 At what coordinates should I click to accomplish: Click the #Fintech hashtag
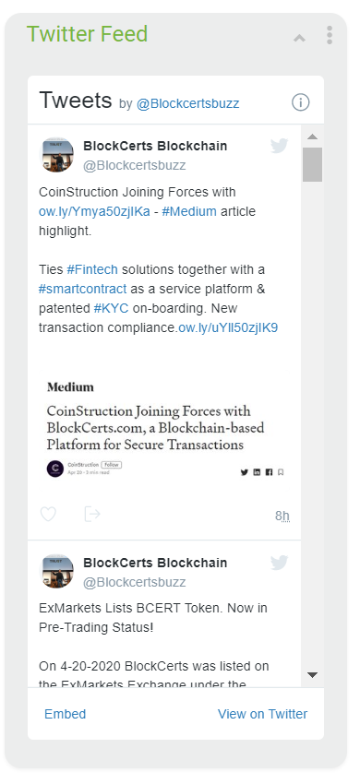coord(92,269)
